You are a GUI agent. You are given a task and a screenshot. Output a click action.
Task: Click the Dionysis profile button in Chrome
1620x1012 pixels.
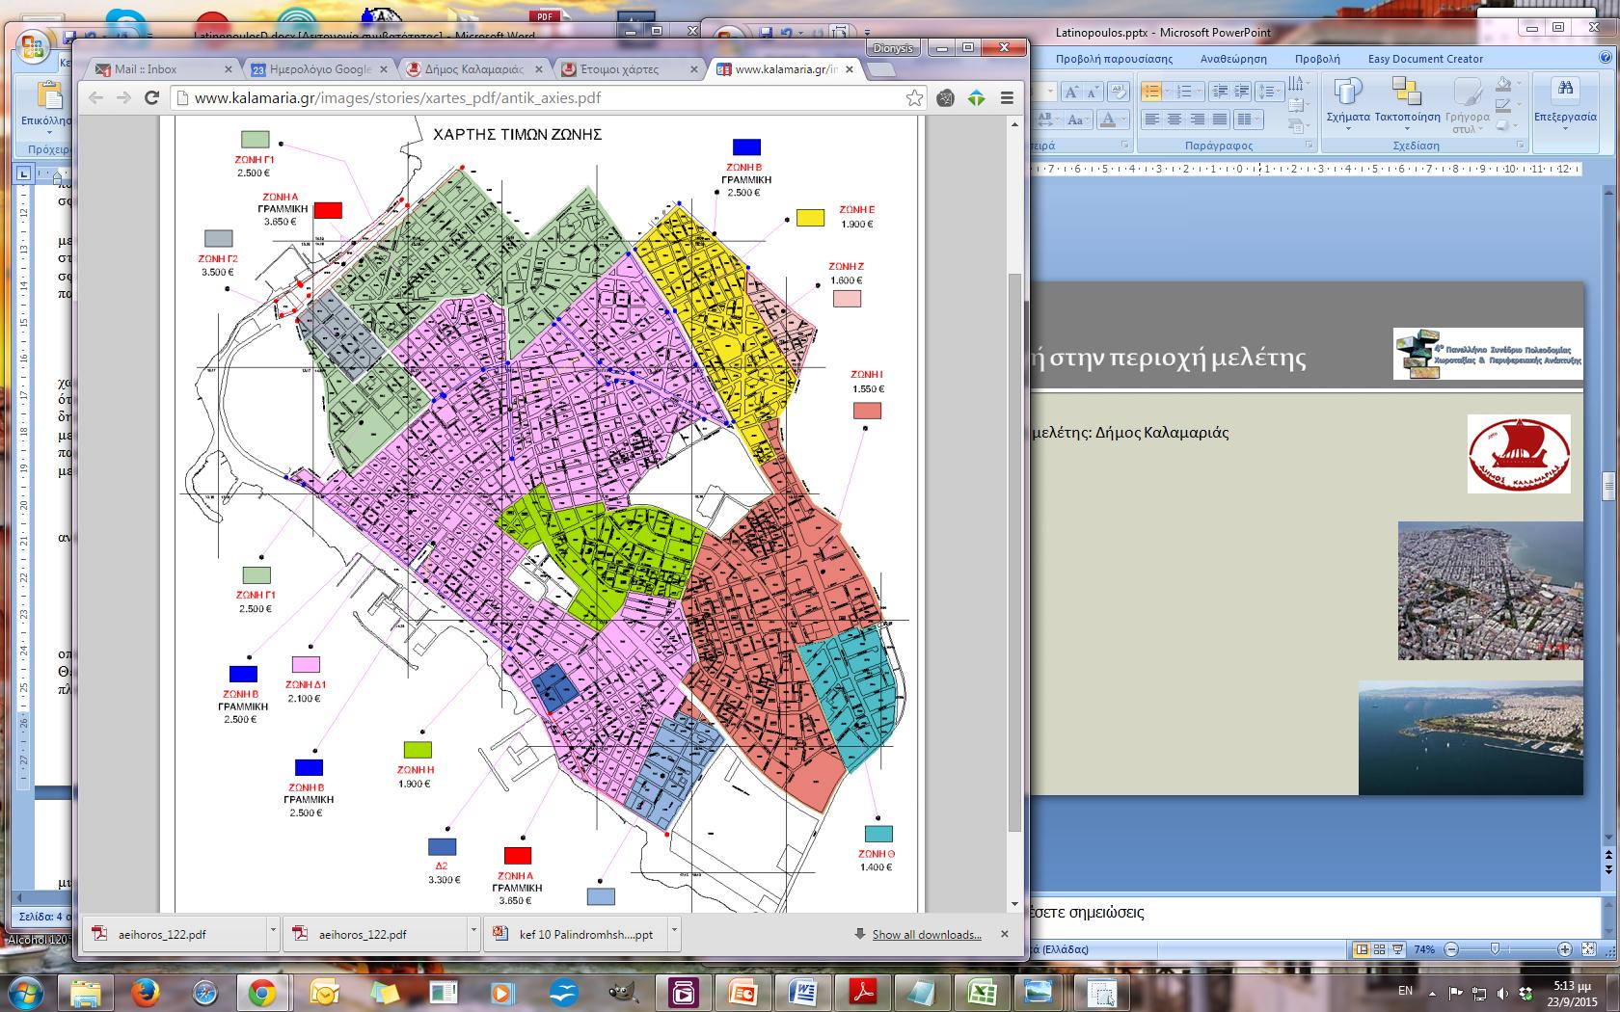[x=895, y=47]
